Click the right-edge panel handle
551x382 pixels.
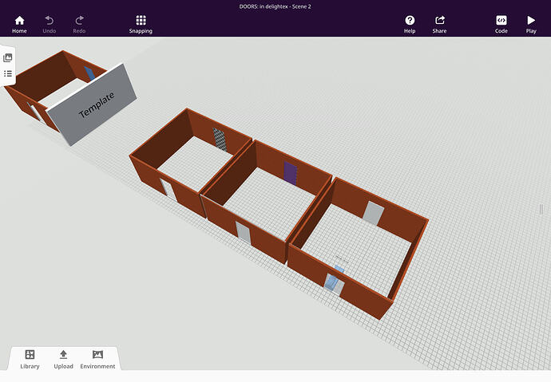(x=541, y=209)
